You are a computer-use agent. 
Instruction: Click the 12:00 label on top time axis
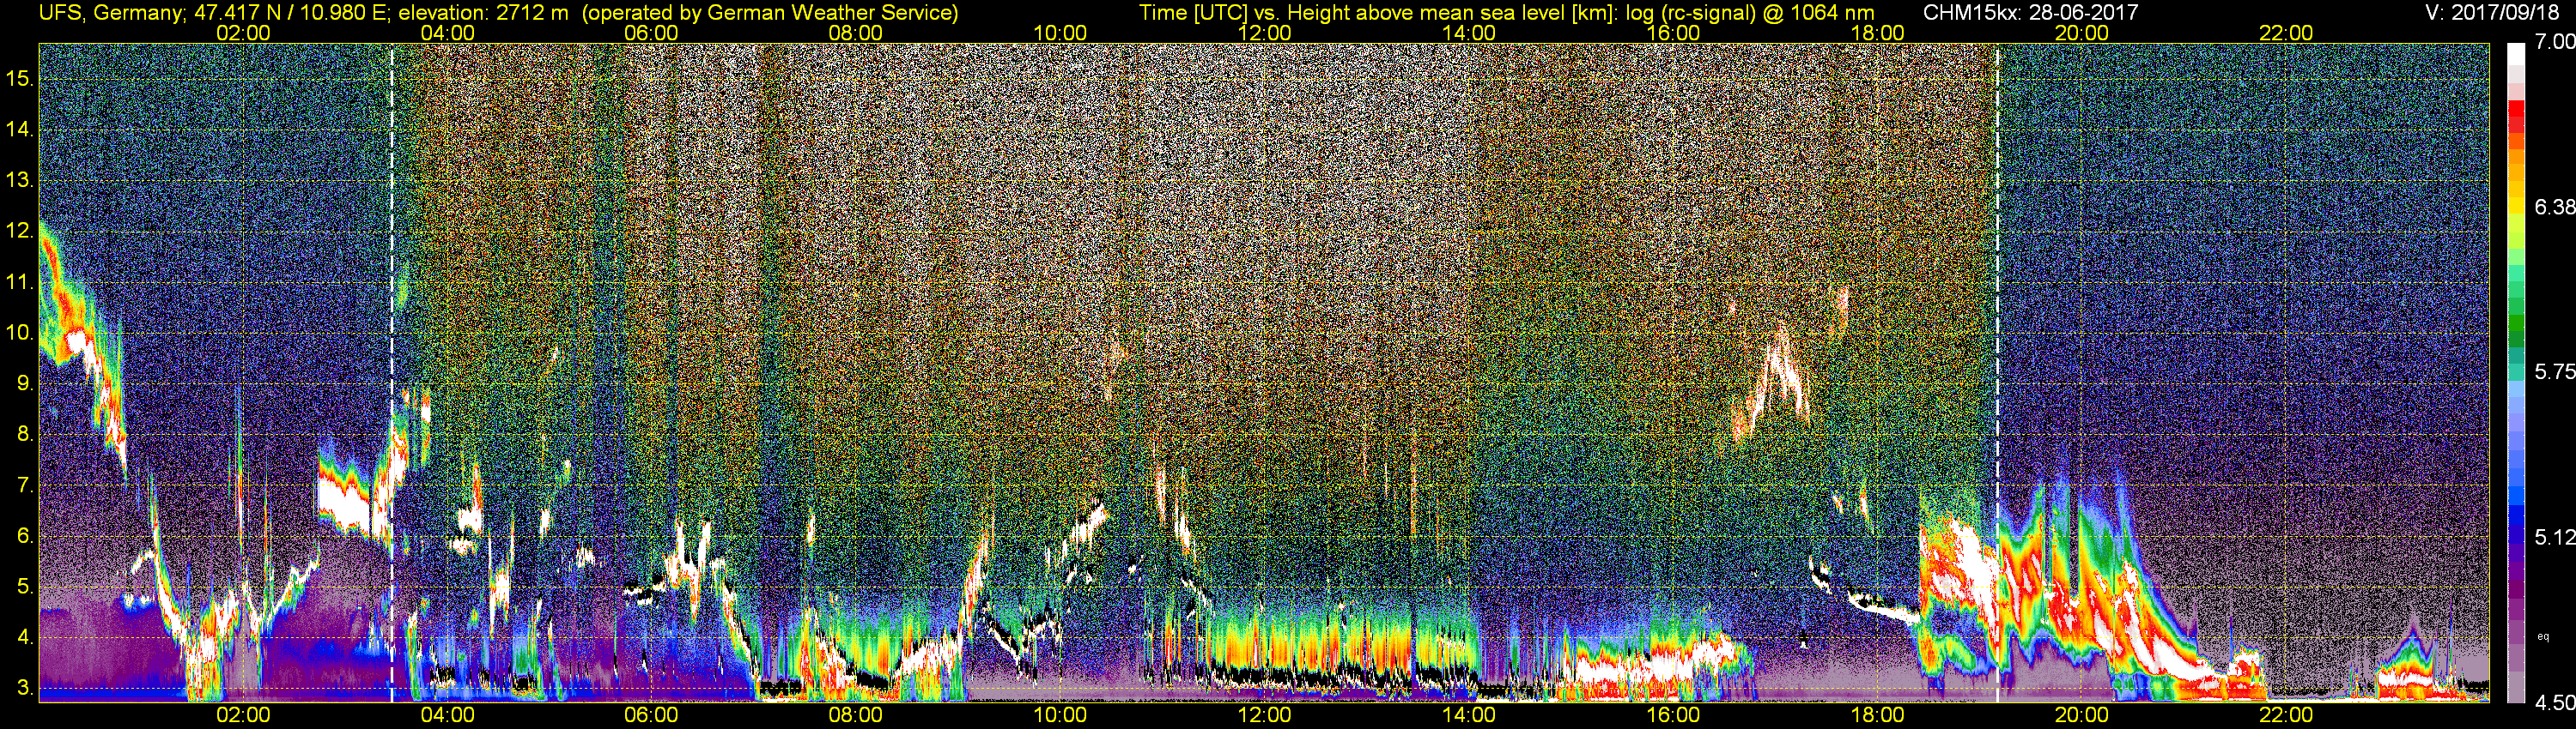tap(1264, 33)
